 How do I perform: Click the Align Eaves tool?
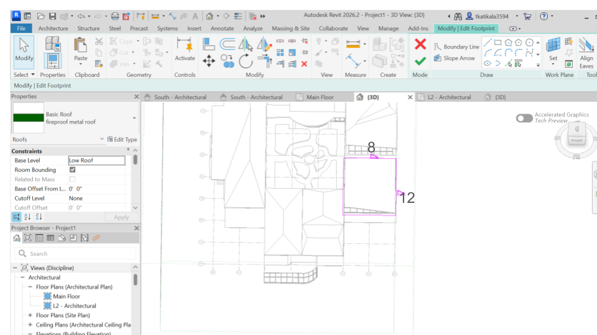pyautogui.click(x=586, y=53)
